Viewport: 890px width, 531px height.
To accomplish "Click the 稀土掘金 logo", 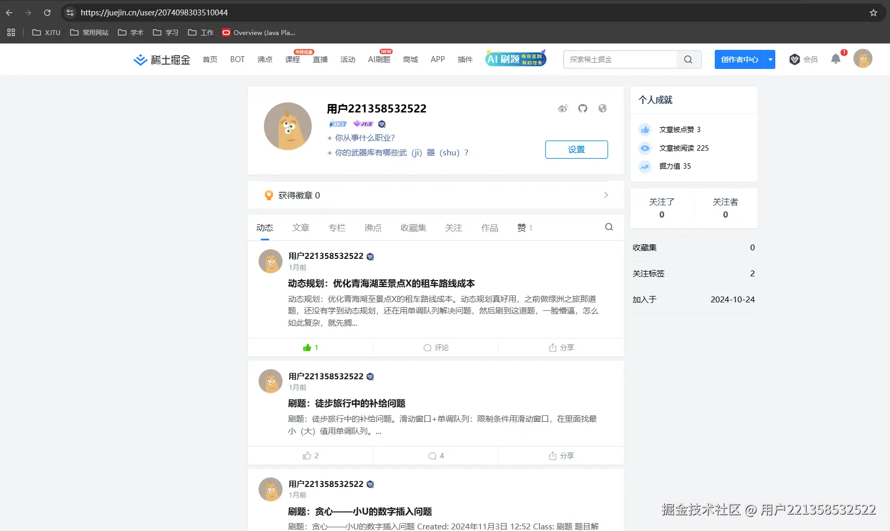I will pos(161,59).
